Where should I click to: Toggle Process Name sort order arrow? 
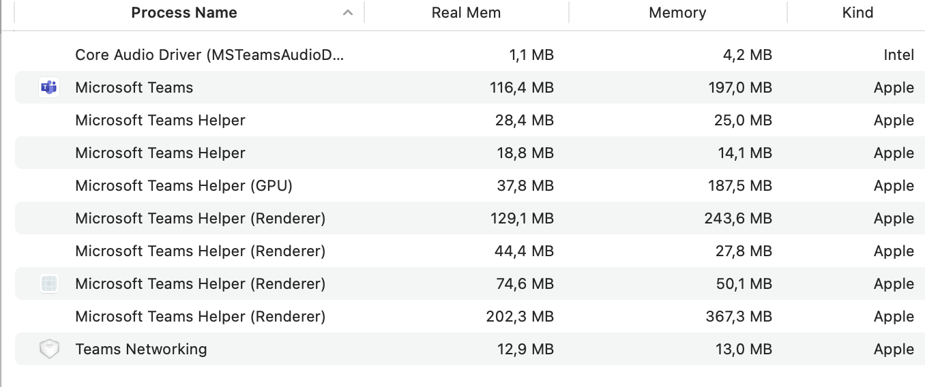(x=348, y=13)
